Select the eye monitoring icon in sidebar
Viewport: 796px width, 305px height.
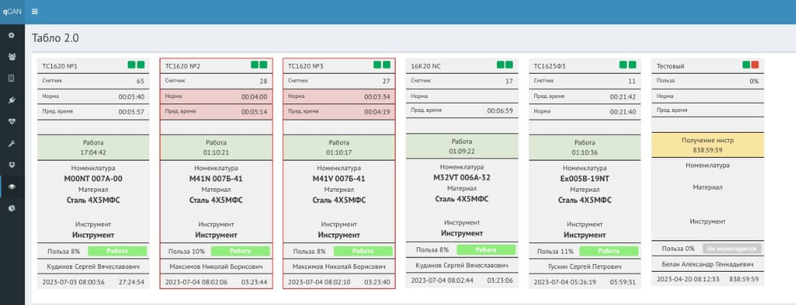[x=12, y=186]
